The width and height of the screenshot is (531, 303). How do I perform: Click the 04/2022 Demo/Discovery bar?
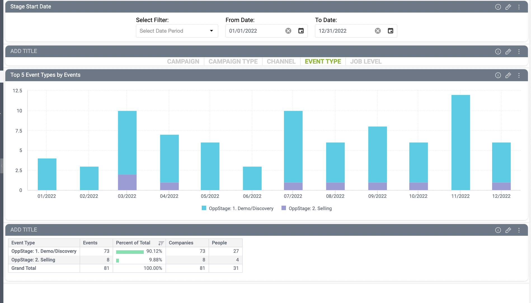(169, 159)
